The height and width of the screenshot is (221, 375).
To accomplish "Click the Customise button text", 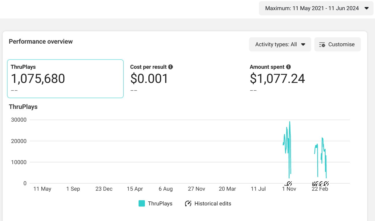I will click(x=341, y=44).
